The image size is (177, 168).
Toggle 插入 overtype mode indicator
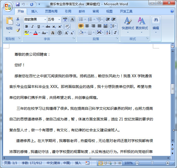click(x=78, y=163)
